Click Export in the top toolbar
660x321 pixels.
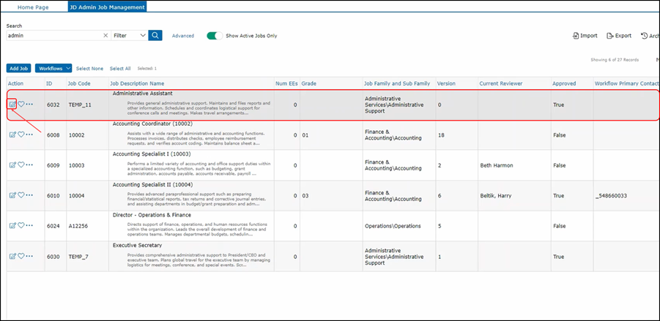click(x=618, y=35)
